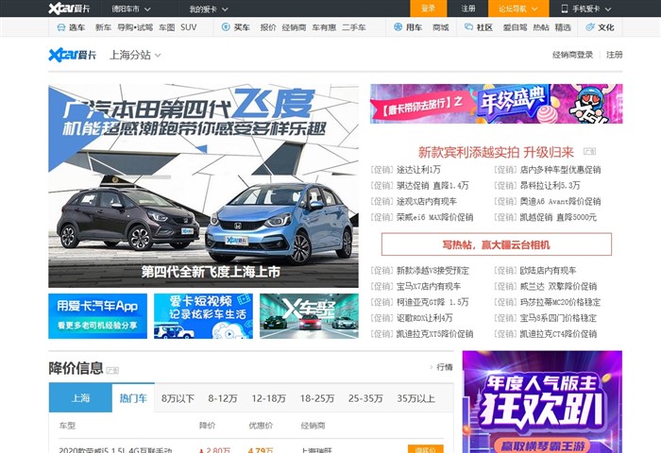This screenshot has height=453, width=661.
Task: Open the 手机爱卡 dropdown arrow
Action: 608,8
